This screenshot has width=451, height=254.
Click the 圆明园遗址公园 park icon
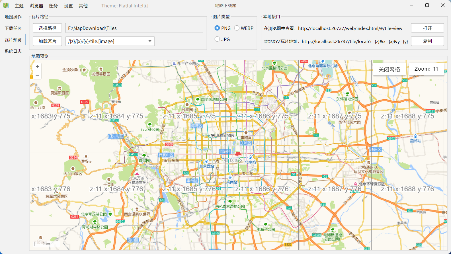pyautogui.click(x=198, y=99)
